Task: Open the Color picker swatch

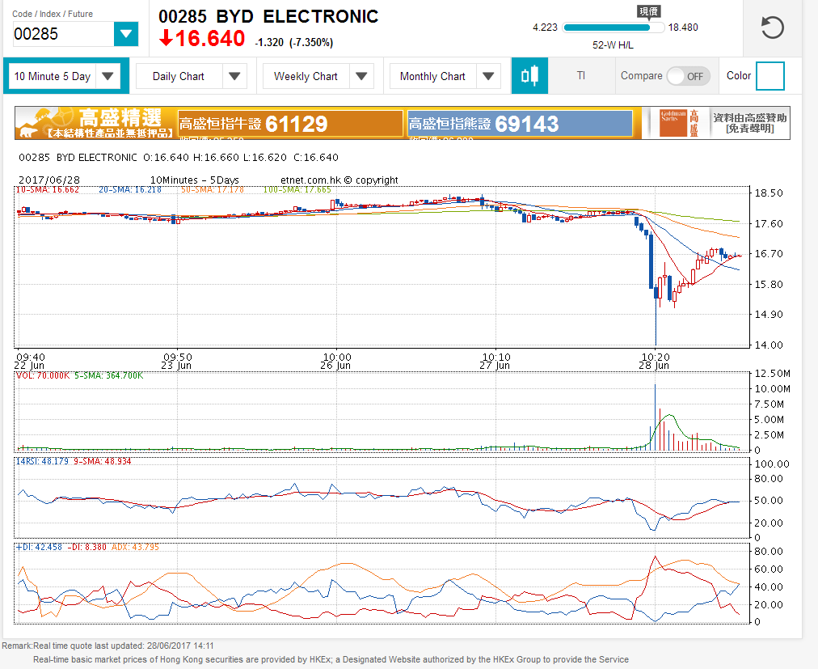Action: (770, 76)
